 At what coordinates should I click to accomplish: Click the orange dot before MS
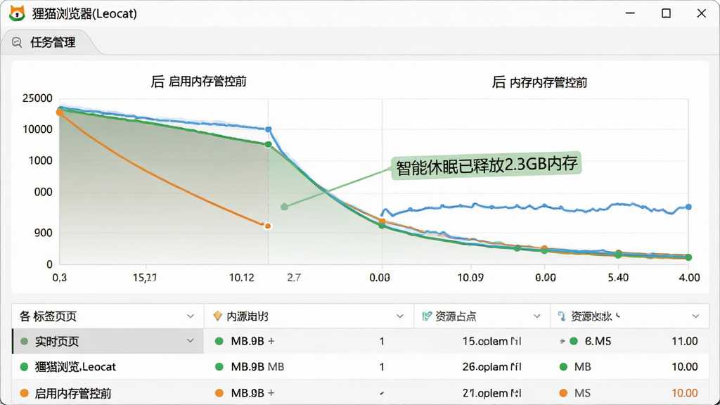[563, 393]
